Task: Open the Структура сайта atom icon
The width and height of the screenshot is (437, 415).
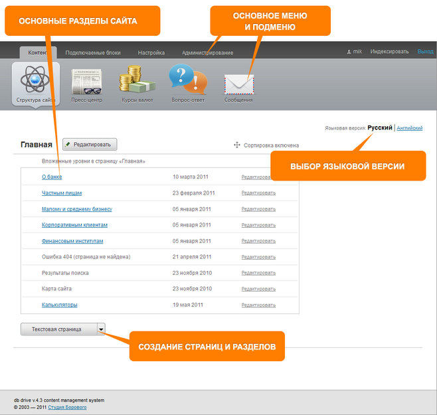Action: 35,79
